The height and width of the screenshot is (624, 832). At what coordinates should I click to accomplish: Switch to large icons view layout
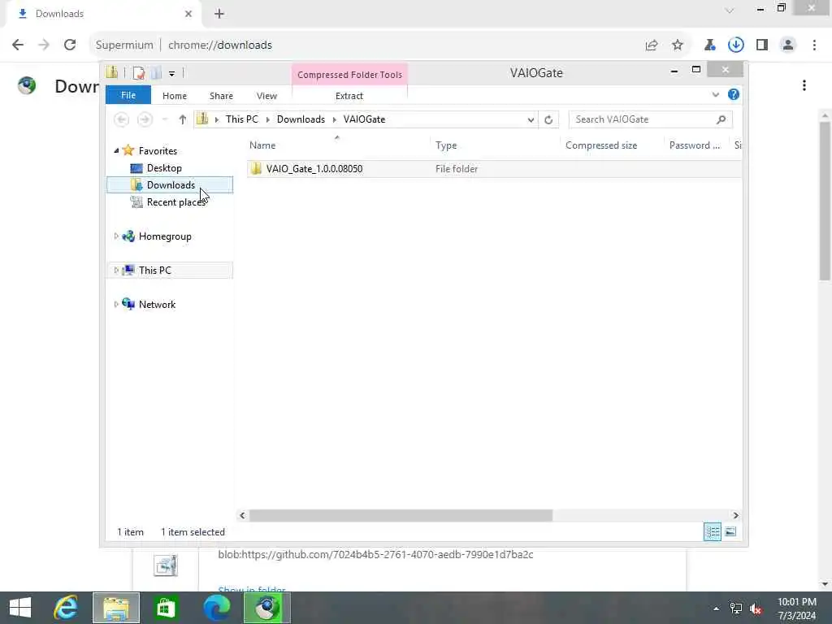730,531
